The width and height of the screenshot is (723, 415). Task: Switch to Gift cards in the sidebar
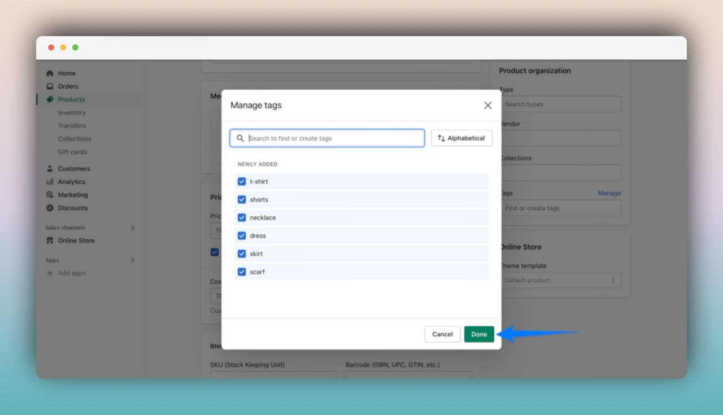pos(72,151)
